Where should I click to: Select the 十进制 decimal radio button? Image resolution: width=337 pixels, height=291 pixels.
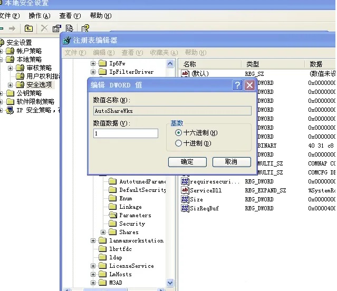pyautogui.click(x=178, y=143)
